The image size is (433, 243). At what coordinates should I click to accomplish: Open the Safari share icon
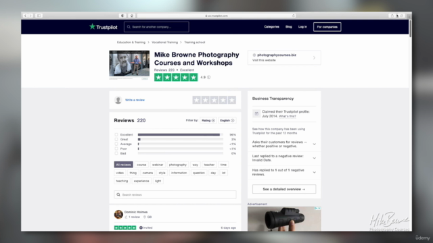click(x=392, y=16)
